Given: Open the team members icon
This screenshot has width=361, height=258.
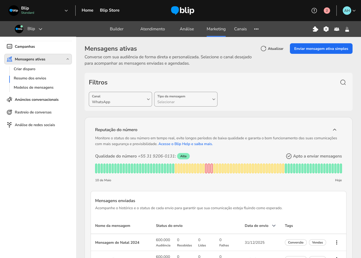Looking at the screenshot, I should click(x=336, y=29).
